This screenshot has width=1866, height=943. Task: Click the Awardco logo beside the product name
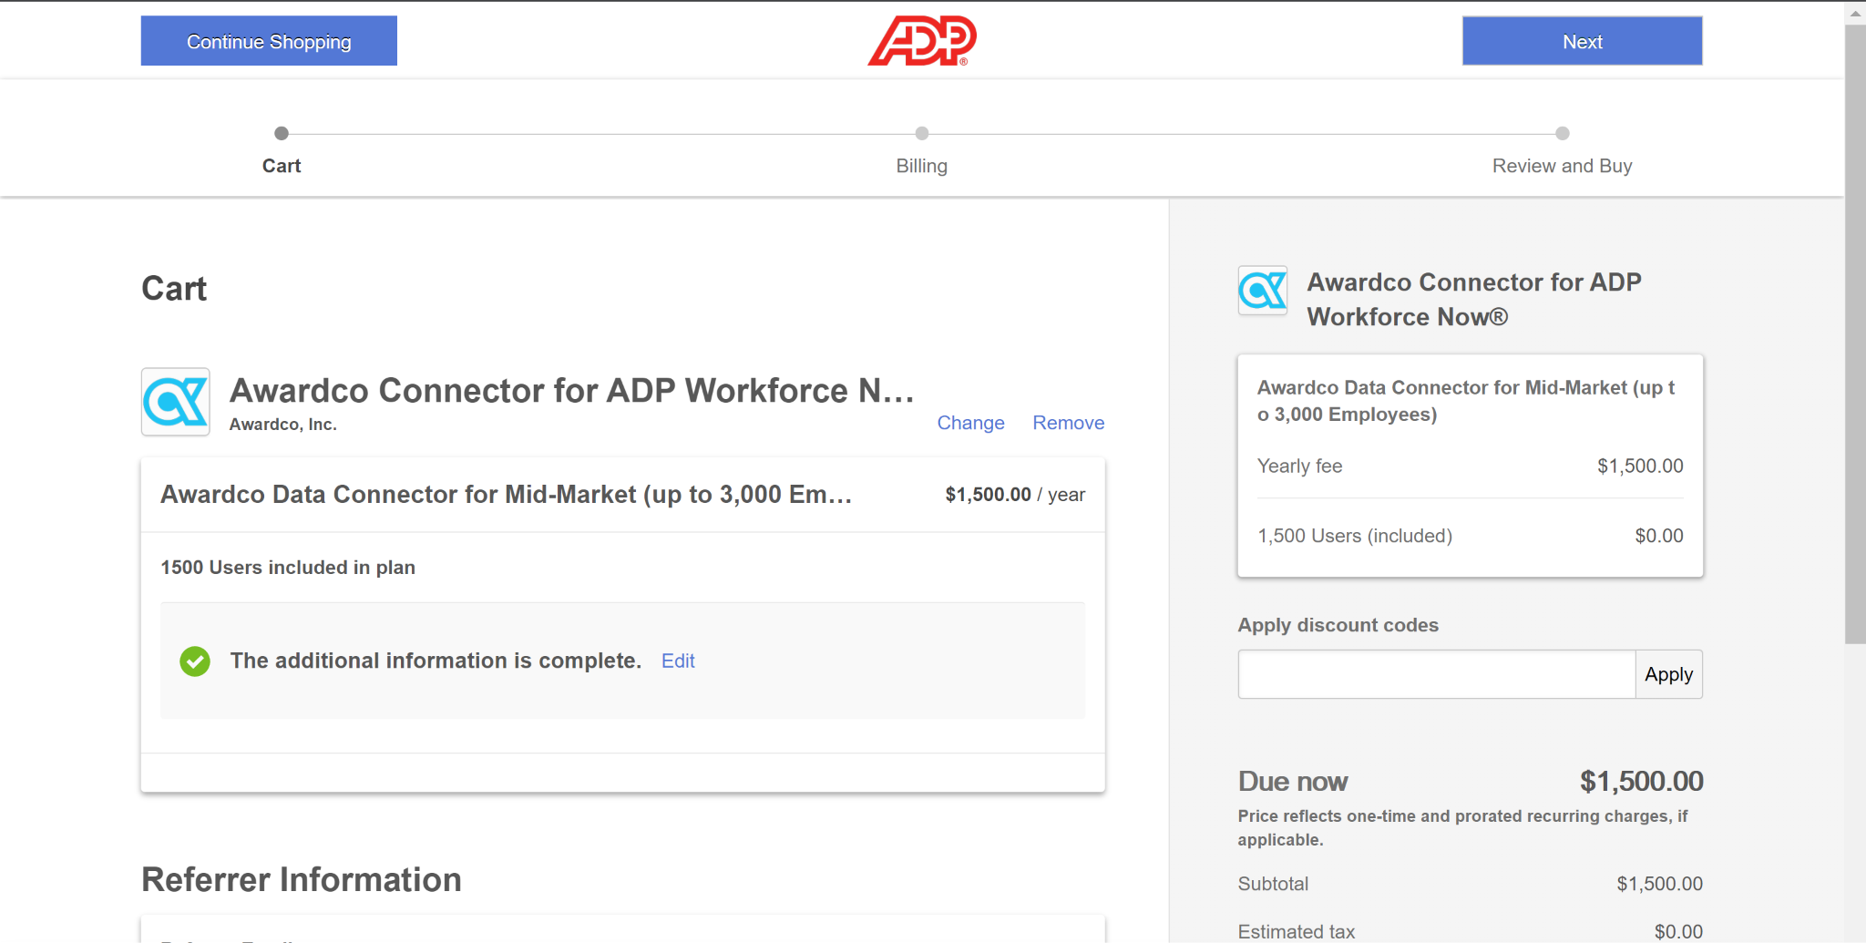[x=175, y=401]
